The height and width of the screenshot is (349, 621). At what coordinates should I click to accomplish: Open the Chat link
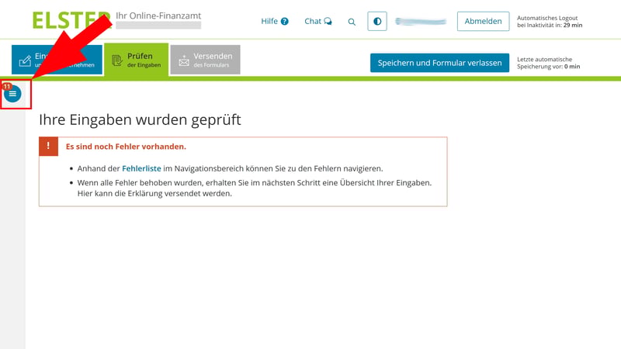click(313, 22)
